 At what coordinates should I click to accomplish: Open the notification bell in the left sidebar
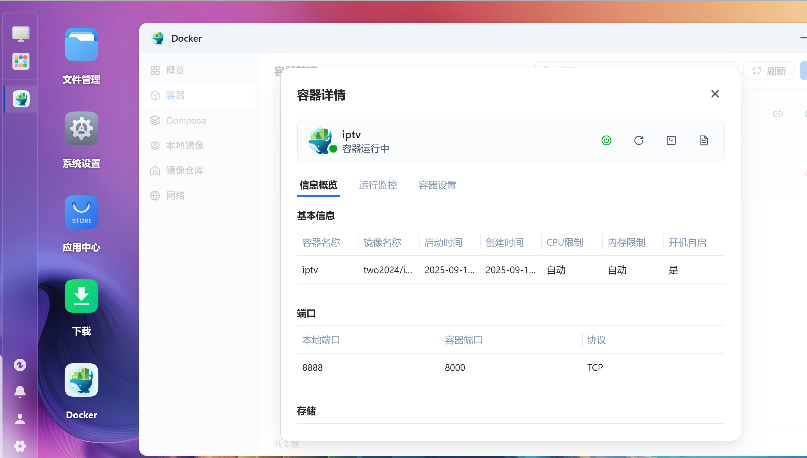20,392
